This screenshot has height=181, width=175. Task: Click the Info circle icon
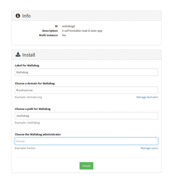tap(18, 16)
